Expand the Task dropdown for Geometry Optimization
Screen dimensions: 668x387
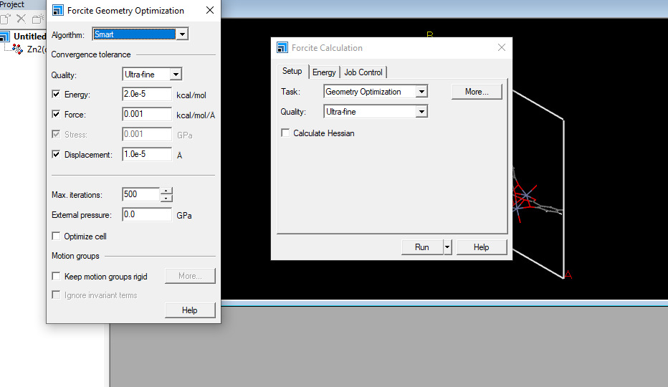[x=421, y=92]
